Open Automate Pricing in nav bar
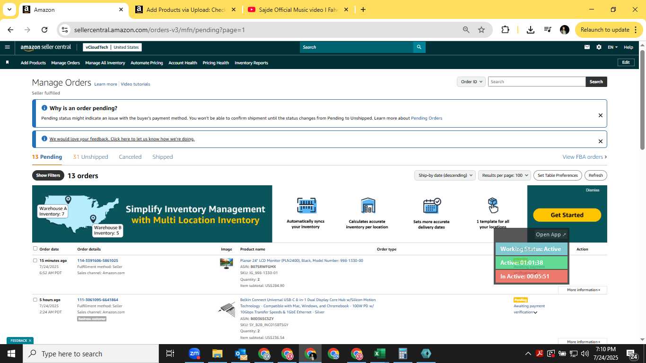Viewport: 646px width, 363px height. (147, 63)
